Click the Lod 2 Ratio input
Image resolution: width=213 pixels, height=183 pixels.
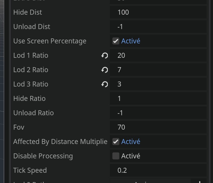(x=158, y=70)
